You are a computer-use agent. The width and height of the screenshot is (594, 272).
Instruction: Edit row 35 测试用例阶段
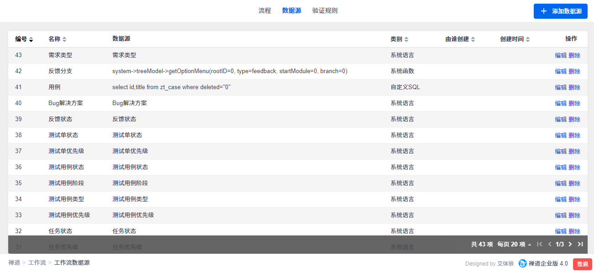(561, 183)
